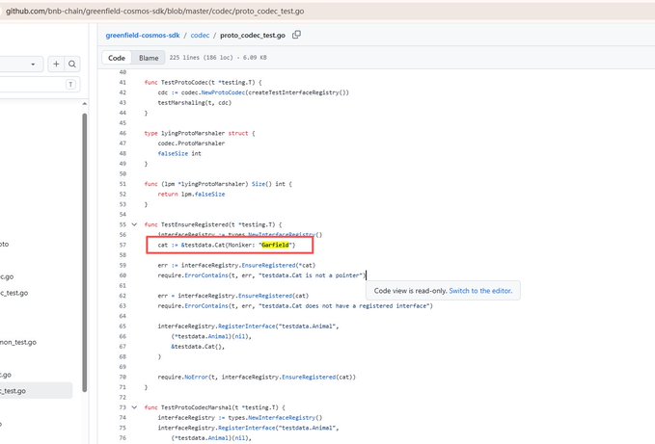Copy file path icon next to proto_codec_test.go
This screenshot has width=655, height=444.
(x=296, y=35)
